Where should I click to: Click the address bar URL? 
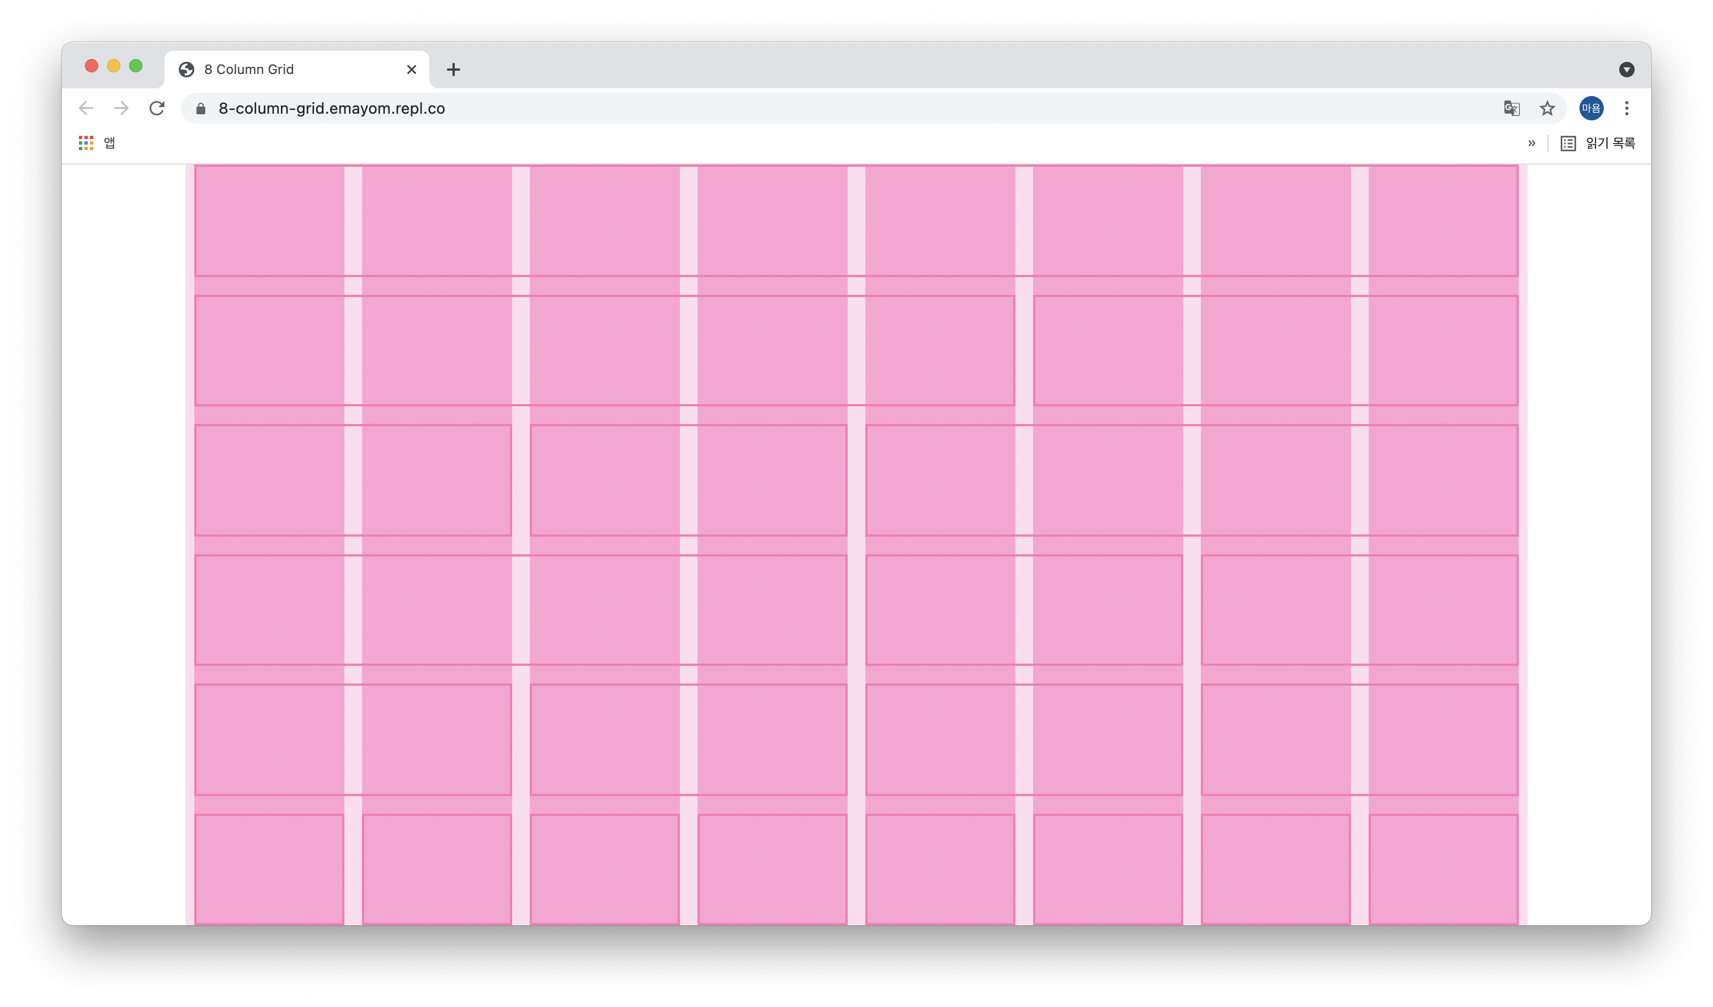tap(332, 109)
